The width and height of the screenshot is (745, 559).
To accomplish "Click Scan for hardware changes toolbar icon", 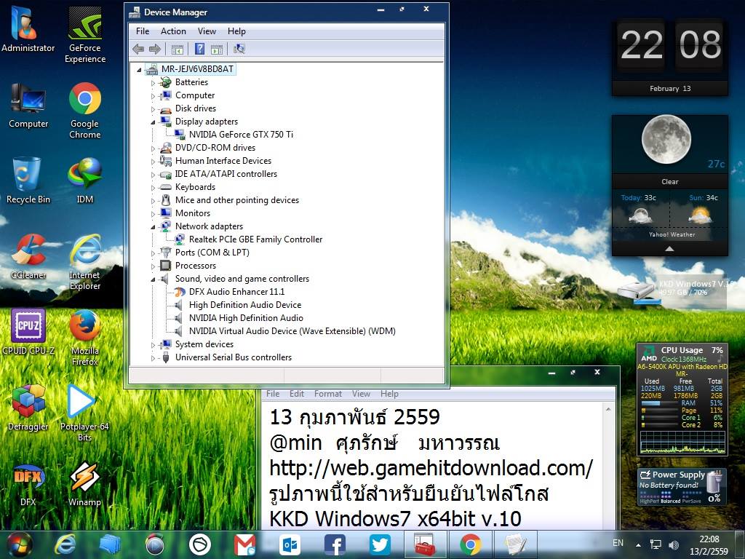I will [239, 49].
